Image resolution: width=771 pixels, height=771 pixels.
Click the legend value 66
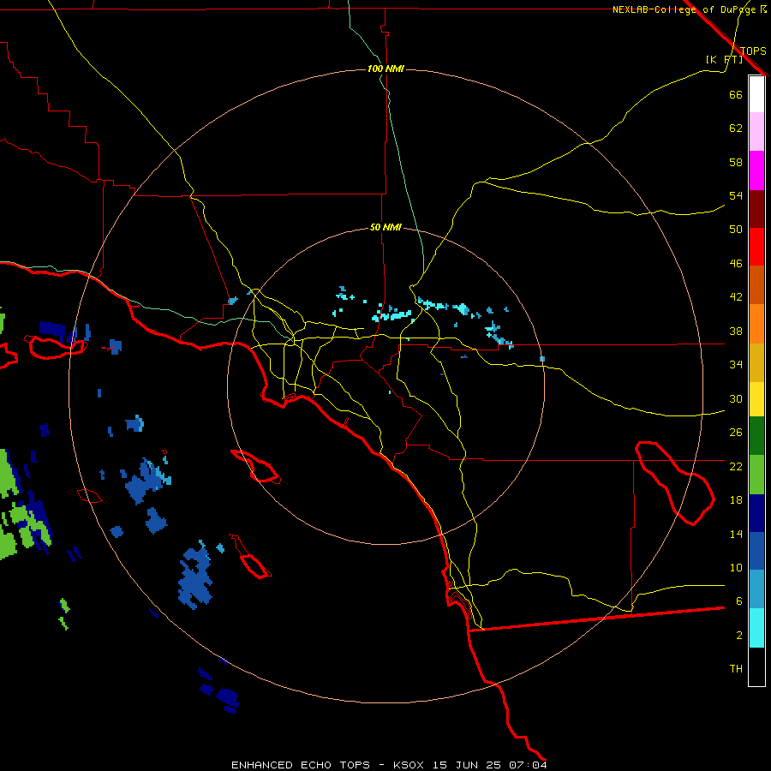[x=736, y=94]
